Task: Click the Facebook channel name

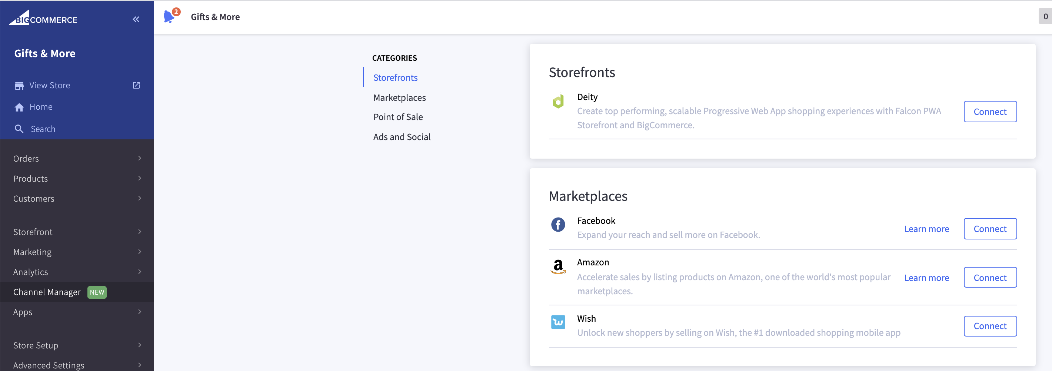Action: pos(596,221)
